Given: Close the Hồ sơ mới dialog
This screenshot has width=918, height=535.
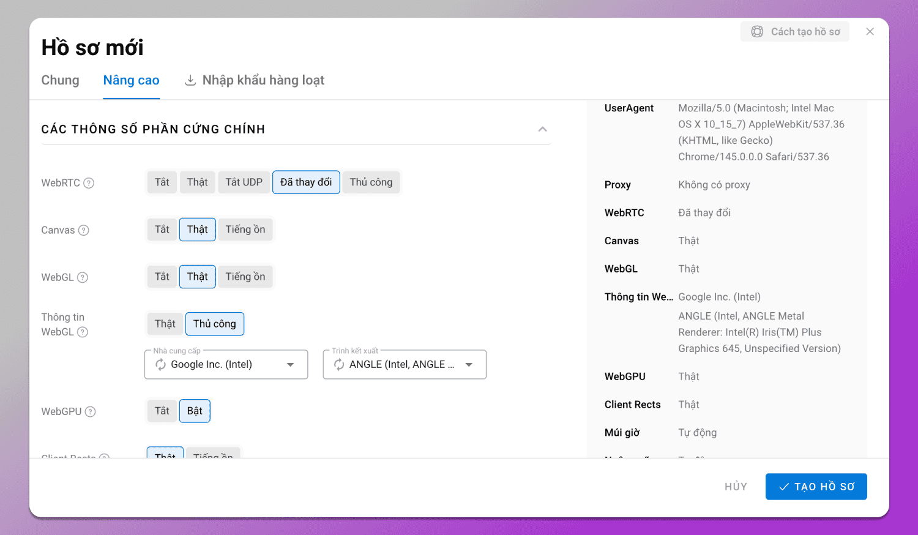Looking at the screenshot, I should tap(870, 32).
